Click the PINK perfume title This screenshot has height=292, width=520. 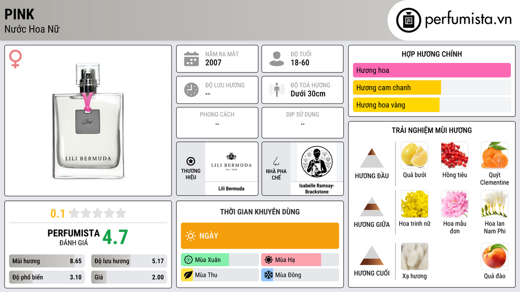(x=19, y=15)
